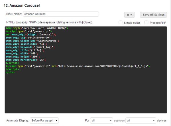
Task: Open Automatic Display Before Paragraph dropdown
Action: (x=44, y=121)
